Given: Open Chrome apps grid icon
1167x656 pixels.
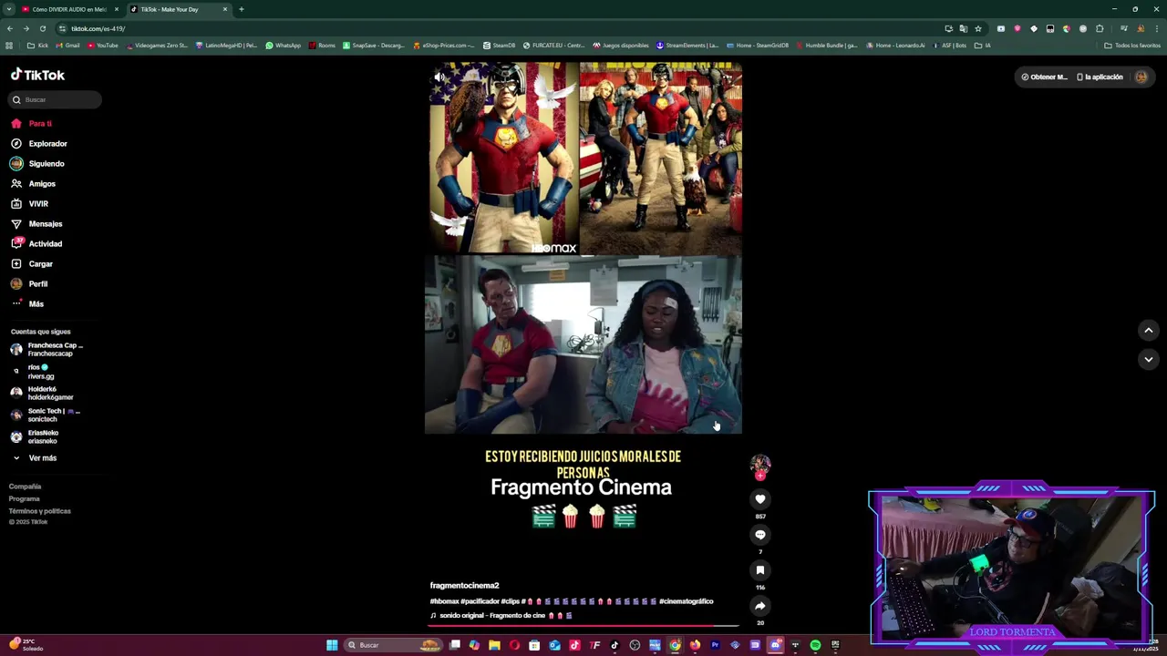Looking at the screenshot, I should 9,45.
